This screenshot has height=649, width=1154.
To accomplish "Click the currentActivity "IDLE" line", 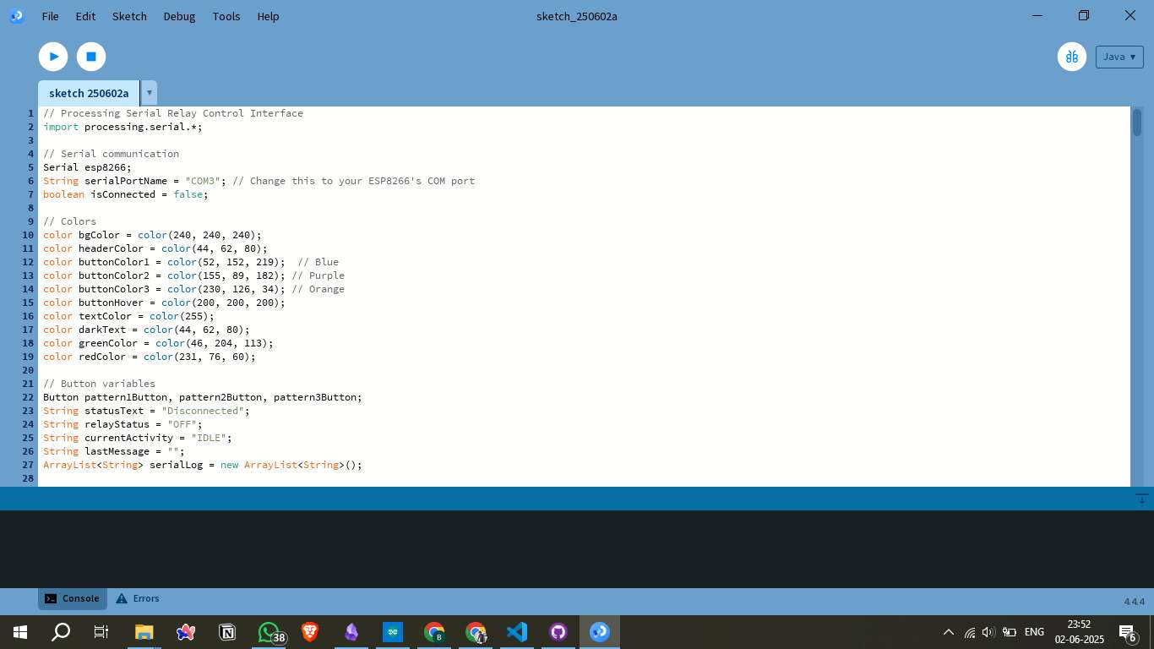I will click(137, 438).
